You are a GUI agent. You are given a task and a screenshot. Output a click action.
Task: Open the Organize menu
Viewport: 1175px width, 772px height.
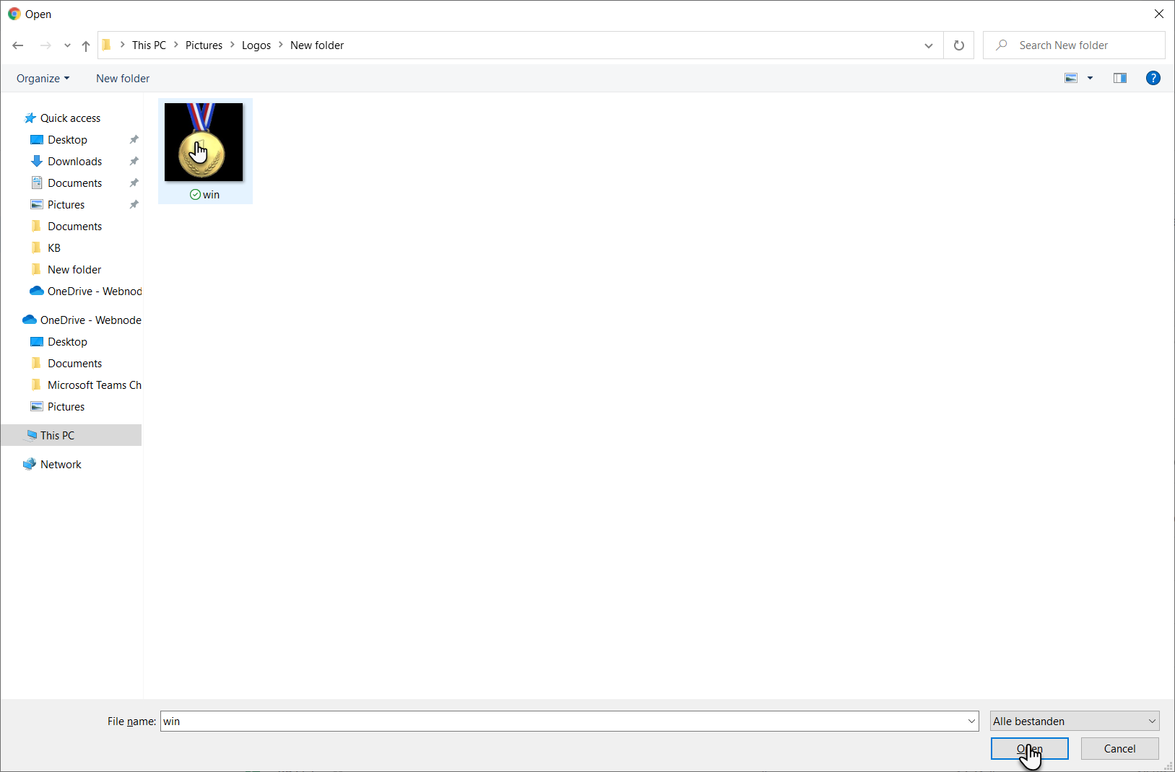pyautogui.click(x=43, y=79)
